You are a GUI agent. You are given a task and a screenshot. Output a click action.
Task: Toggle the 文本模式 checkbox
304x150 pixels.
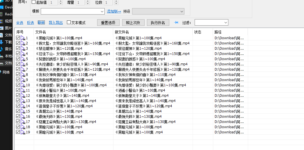pyautogui.click(x=69, y=22)
